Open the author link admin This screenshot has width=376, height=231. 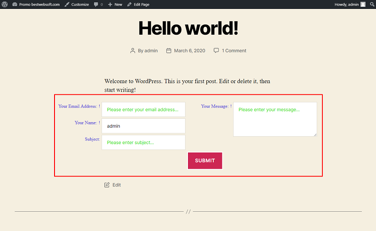pyautogui.click(x=151, y=51)
